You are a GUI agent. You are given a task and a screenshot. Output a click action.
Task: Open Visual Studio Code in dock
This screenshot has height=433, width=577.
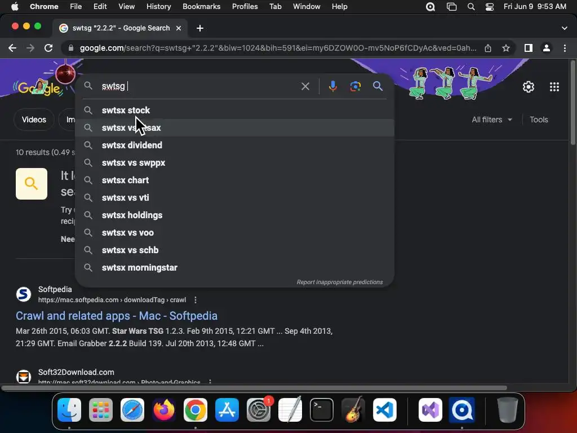(384, 410)
